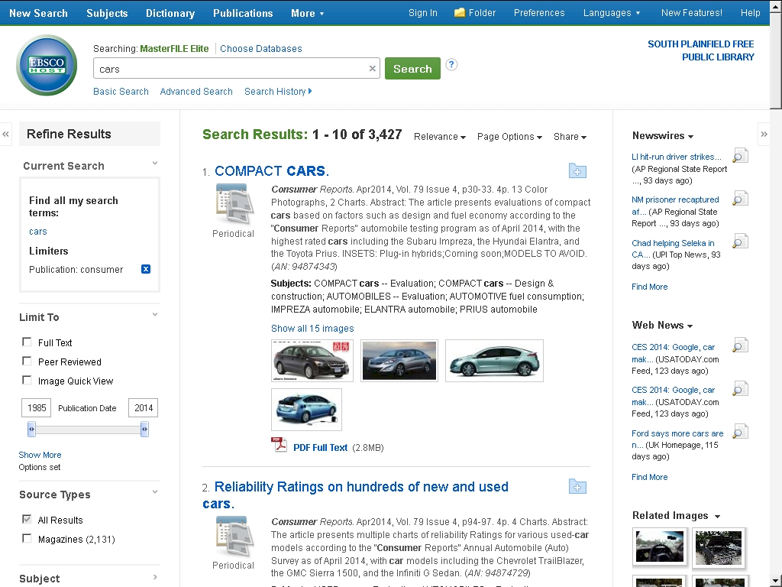The image size is (782, 587).
Task: Open the Relevance sort dropdown
Action: pyautogui.click(x=439, y=137)
